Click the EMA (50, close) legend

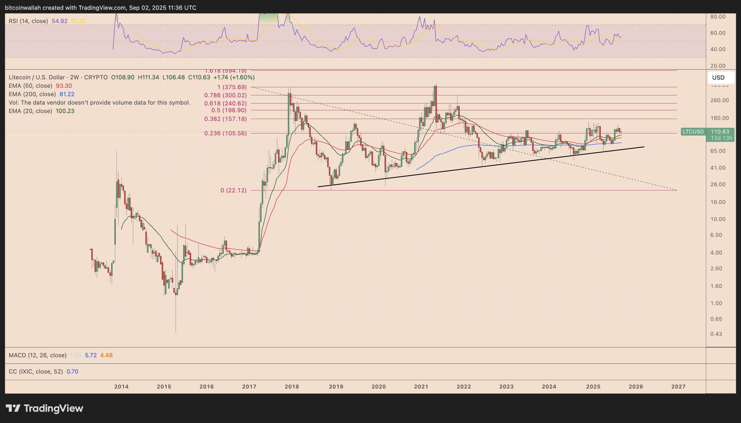[30, 86]
